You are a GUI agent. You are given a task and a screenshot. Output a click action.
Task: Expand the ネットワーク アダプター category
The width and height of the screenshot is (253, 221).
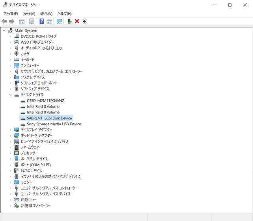pos(10,136)
